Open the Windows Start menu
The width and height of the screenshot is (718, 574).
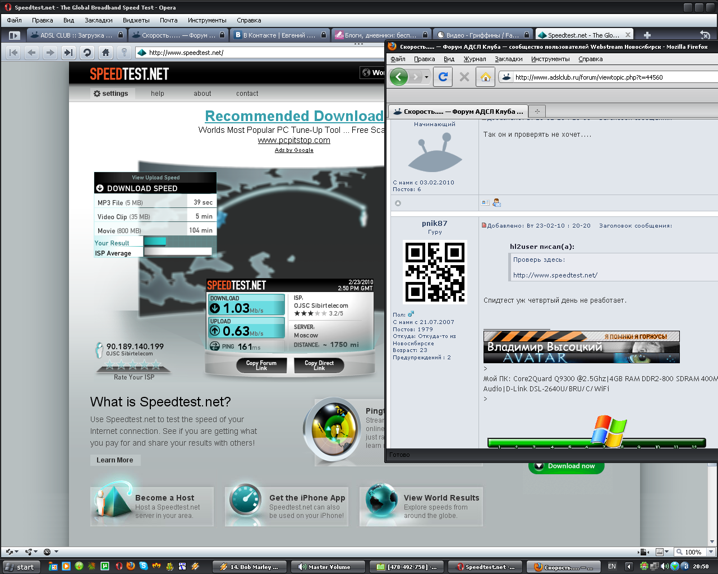coord(21,567)
